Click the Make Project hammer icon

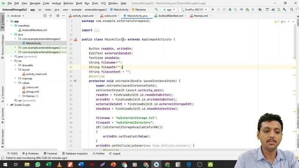pos(157,9)
